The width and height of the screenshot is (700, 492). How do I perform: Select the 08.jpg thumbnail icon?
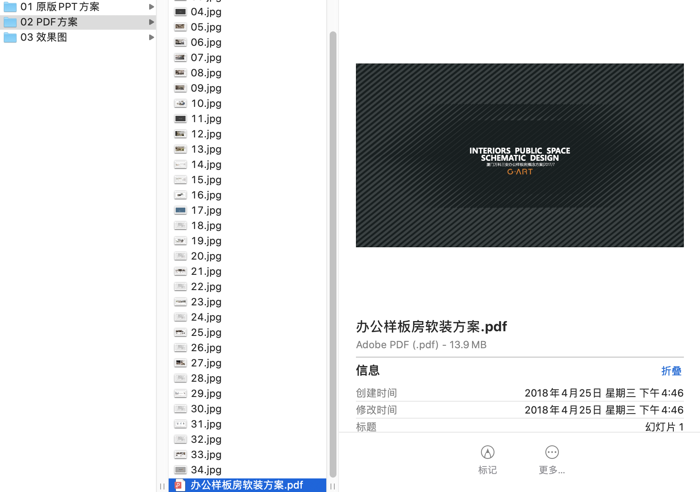[x=181, y=73]
